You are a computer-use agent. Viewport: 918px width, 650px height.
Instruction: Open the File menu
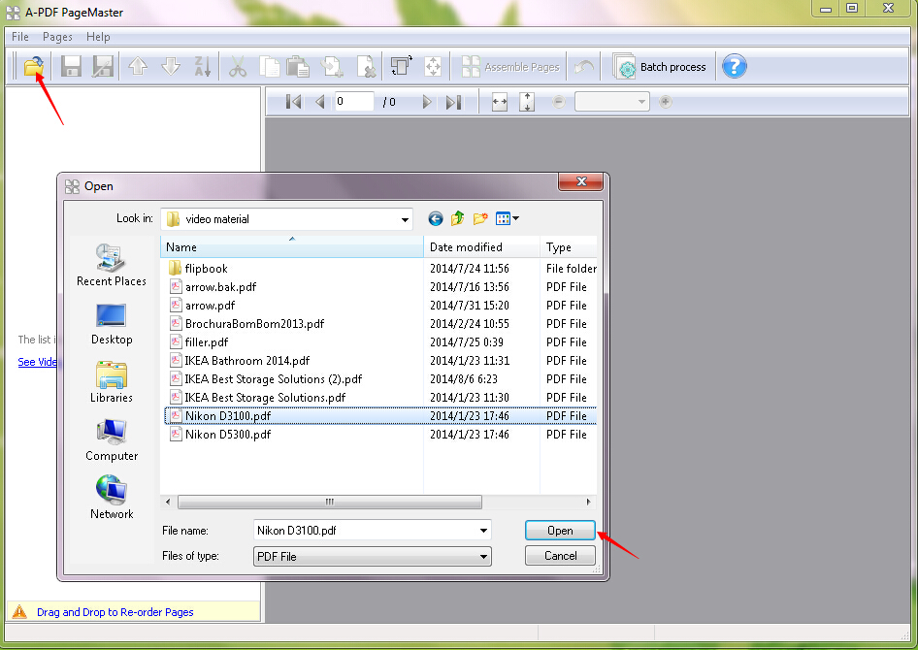(x=19, y=37)
